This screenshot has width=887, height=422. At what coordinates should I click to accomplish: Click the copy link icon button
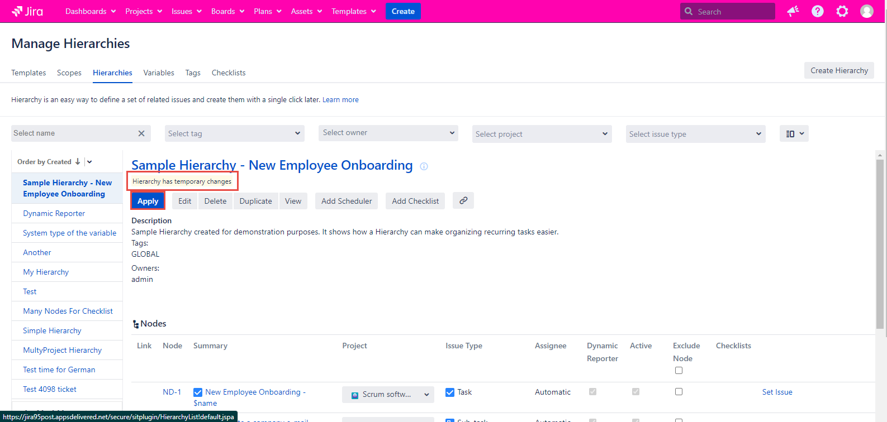[463, 201]
